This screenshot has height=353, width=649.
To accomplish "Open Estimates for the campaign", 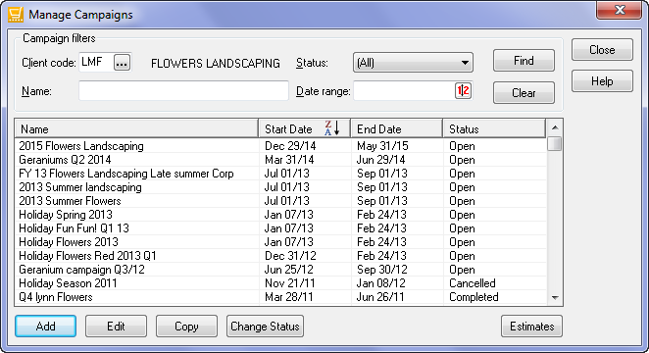I will point(531,327).
